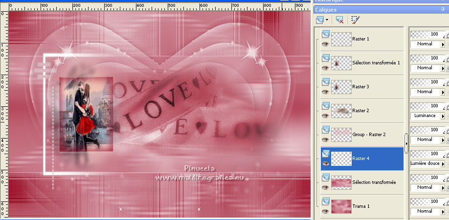Image resolution: width=449 pixels, height=220 pixels.
Task: Open blend mode dropdown for Raster 1
Action: tap(443, 44)
